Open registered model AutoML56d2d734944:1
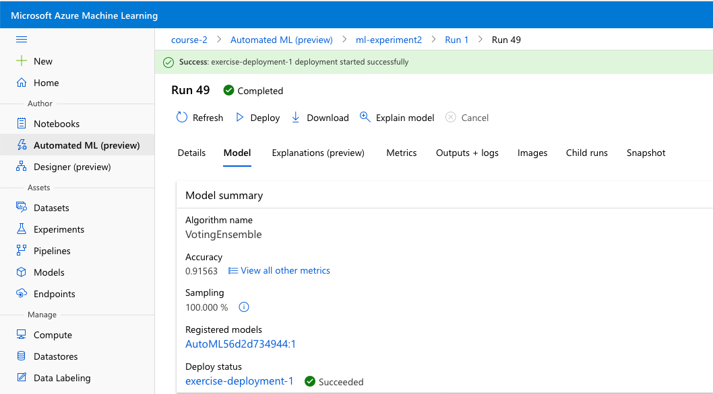 tap(241, 344)
